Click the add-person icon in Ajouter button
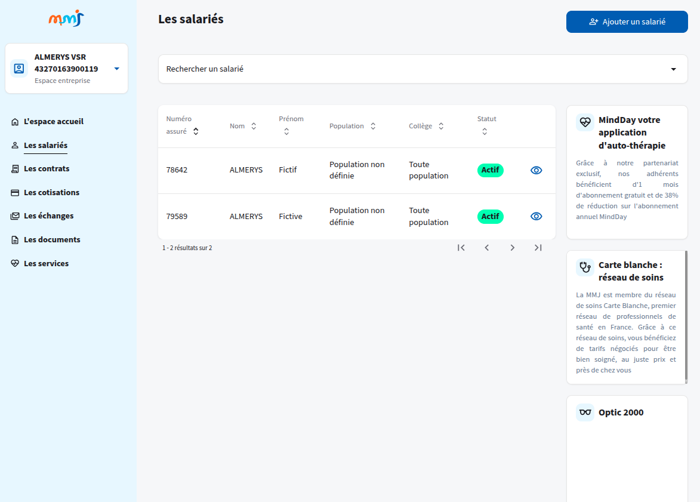Viewport: 700px width, 502px height. [593, 22]
